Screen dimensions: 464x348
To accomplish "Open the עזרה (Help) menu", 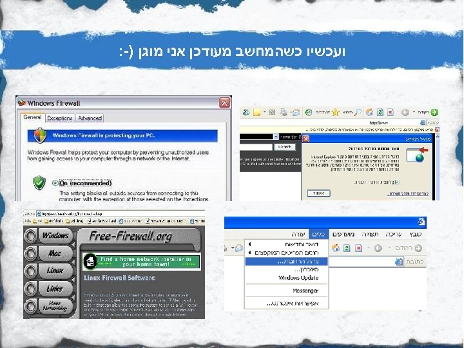I will 298,235.
